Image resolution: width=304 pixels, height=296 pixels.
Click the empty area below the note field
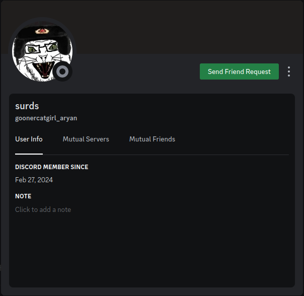pos(152,250)
